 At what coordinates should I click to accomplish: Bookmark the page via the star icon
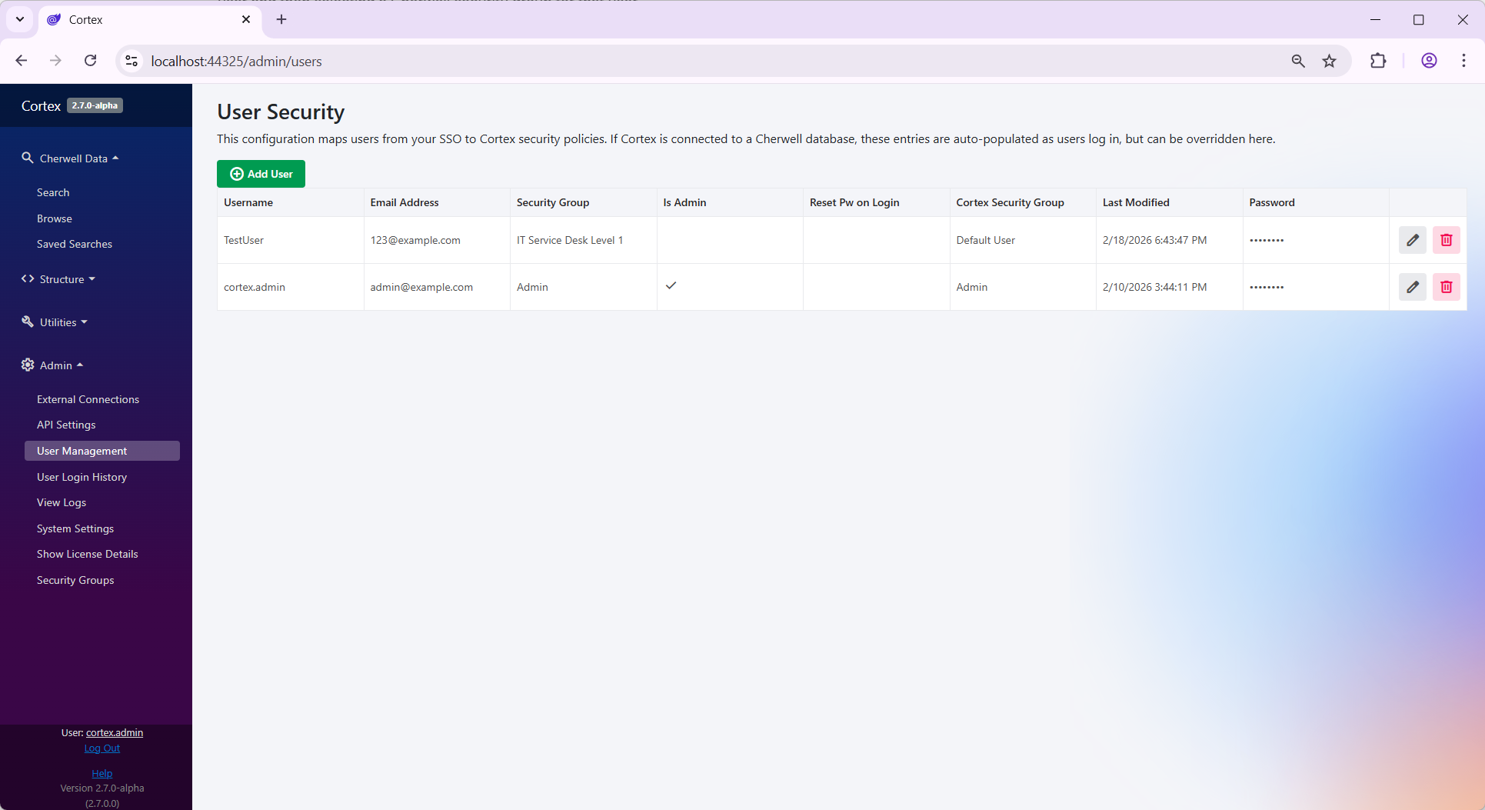coord(1330,61)
